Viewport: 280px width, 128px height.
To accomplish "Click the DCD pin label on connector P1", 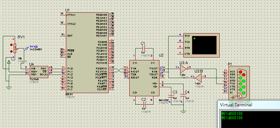I will coord(232,71).
